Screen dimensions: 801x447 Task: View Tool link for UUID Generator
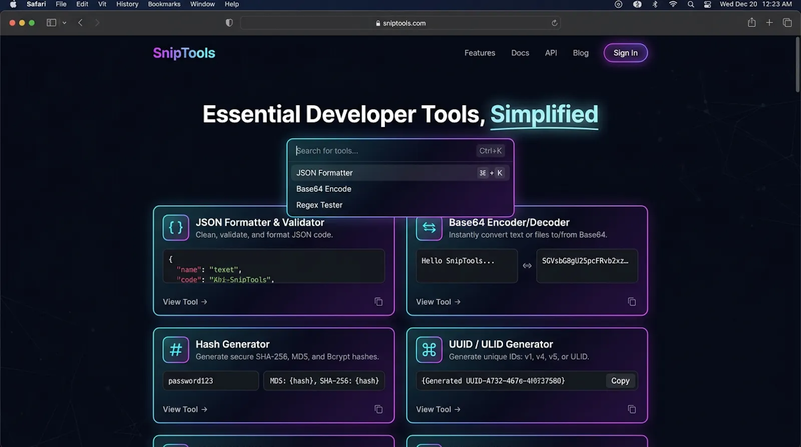tap(438, 409)
